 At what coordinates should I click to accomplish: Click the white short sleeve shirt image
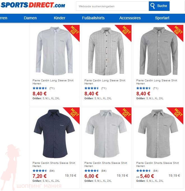tap(106, 134)
